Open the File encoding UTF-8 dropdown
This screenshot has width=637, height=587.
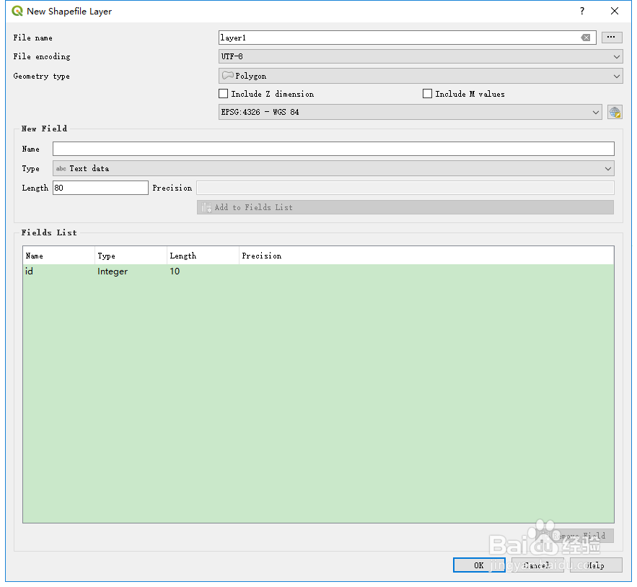click(421, 56)
